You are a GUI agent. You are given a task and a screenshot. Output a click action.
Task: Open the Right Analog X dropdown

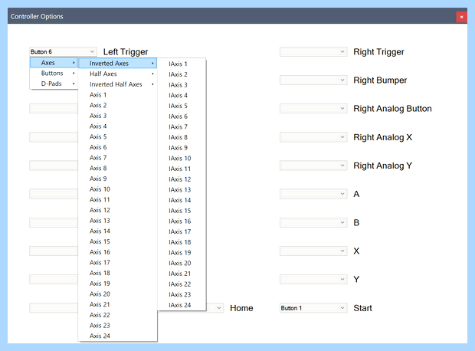coord(313,137)
